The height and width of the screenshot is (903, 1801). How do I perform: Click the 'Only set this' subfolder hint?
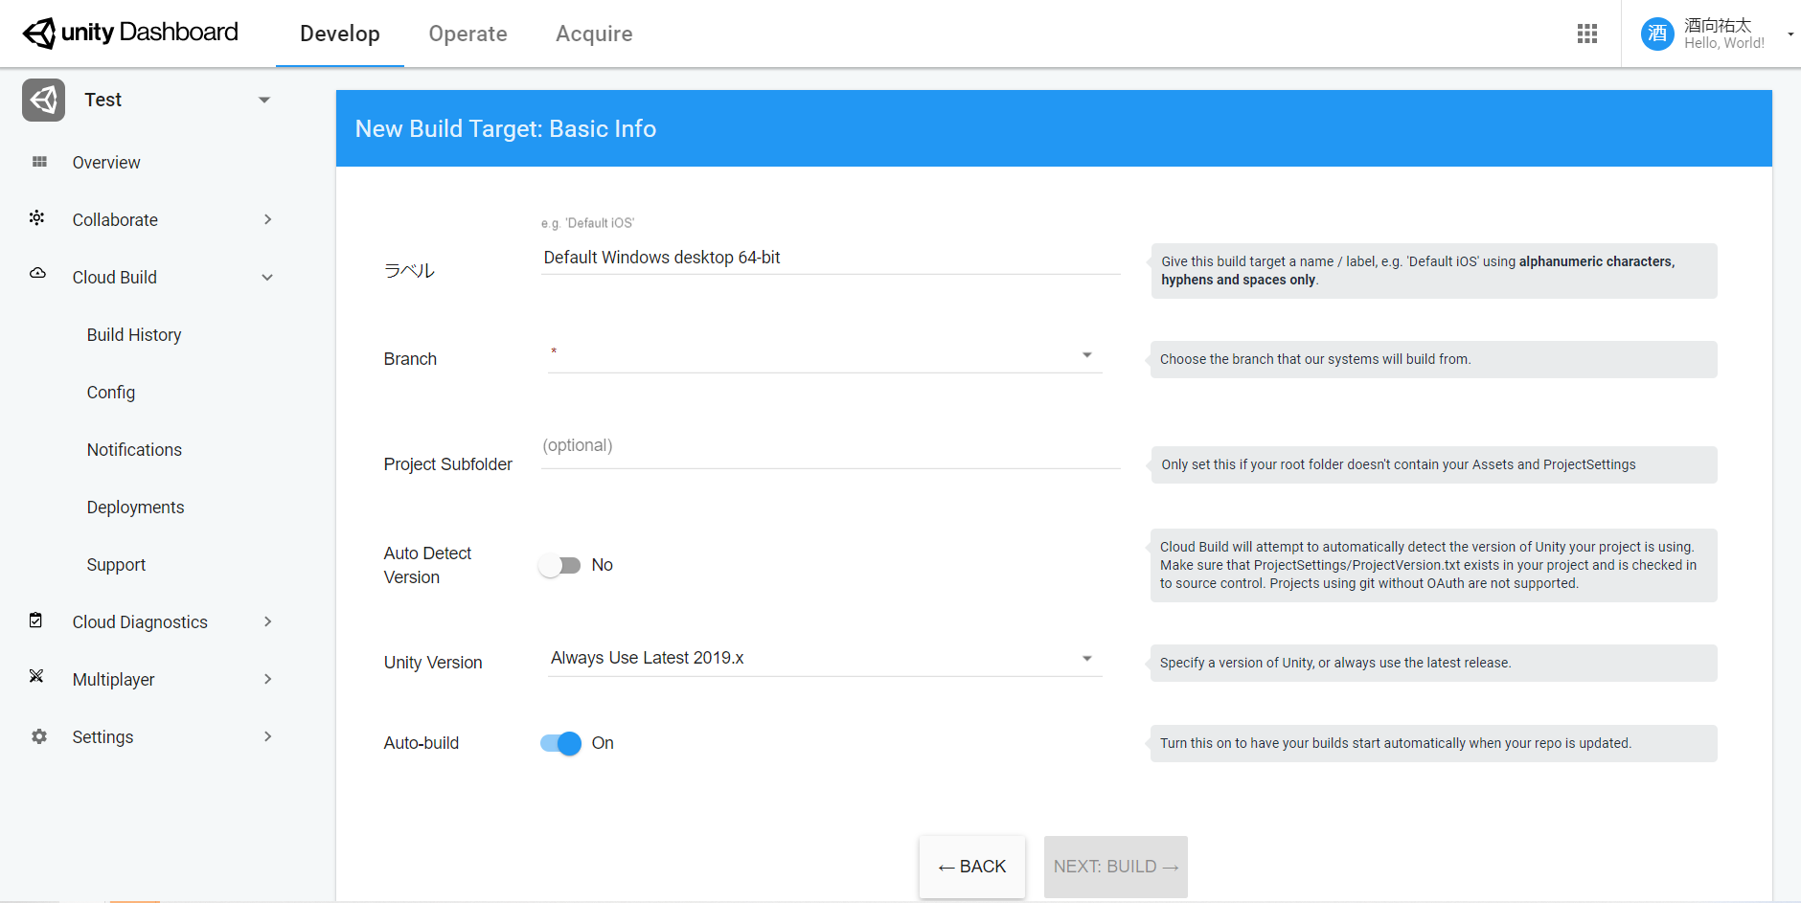[x=1399, y=464]
